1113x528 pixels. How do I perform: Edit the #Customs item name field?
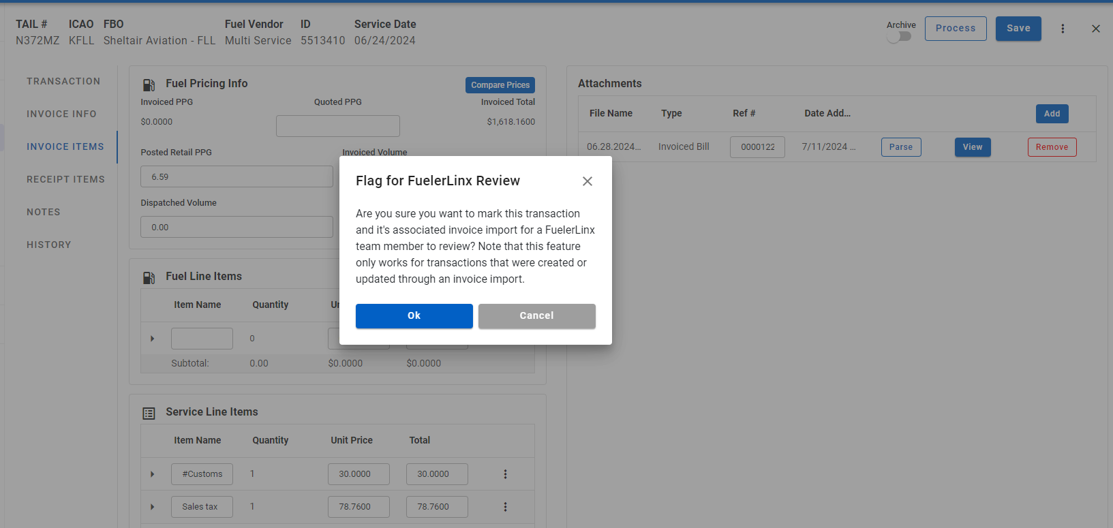(x=202, y=474)
